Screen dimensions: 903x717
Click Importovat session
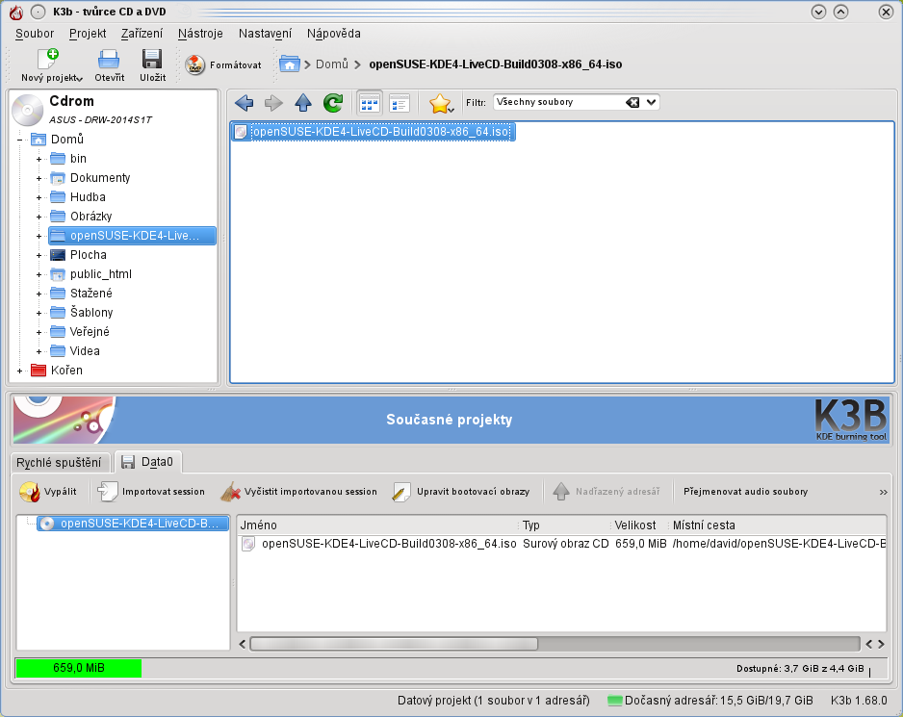click(151, 492)
